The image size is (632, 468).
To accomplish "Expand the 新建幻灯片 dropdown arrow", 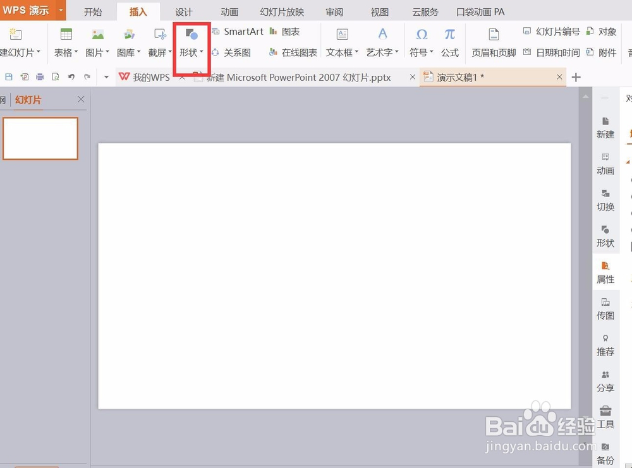I will (39, 52).
